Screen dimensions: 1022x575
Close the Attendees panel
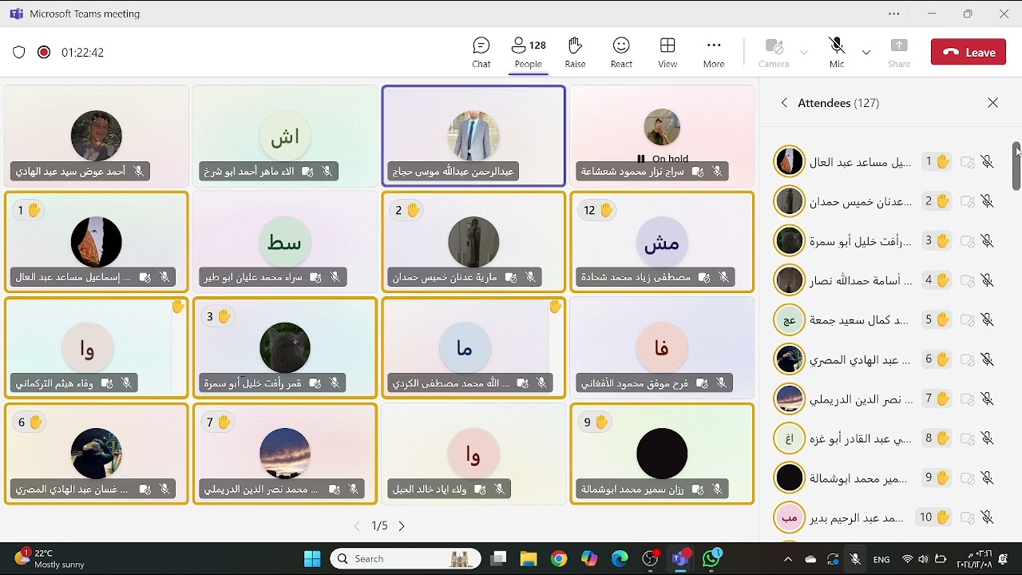[992, 103]
